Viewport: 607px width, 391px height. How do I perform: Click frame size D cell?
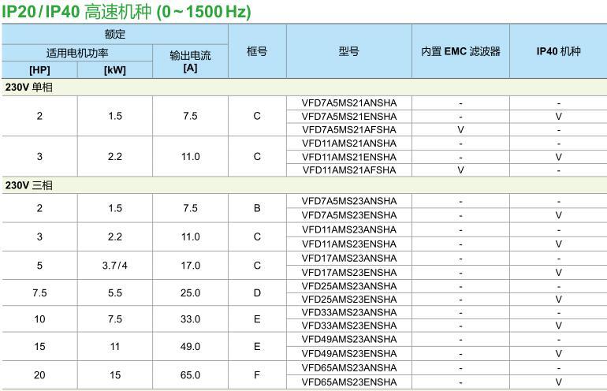[257, 292]
